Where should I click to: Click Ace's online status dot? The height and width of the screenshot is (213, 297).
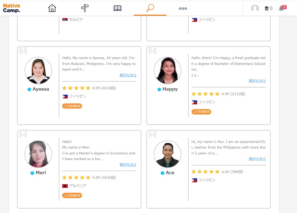click(x=163, y=173)
